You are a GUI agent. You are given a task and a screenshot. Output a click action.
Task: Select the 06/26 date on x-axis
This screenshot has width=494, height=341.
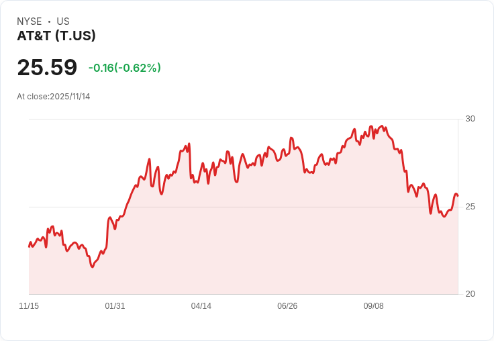pyautogui.click(x=287, y=306)
